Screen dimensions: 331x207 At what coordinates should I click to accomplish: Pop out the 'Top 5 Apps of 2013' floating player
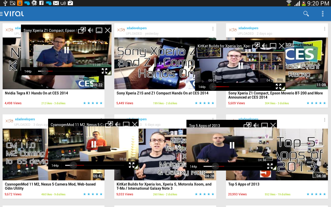[247, 125]
